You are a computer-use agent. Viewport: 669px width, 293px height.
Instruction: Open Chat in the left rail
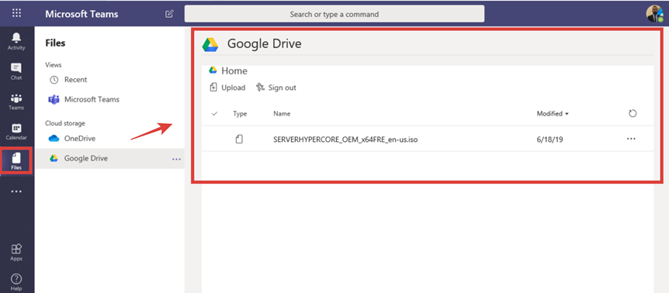[16, 71]
